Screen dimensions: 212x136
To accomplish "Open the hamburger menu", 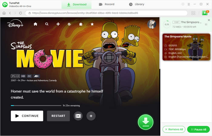I will coord(189,4).
